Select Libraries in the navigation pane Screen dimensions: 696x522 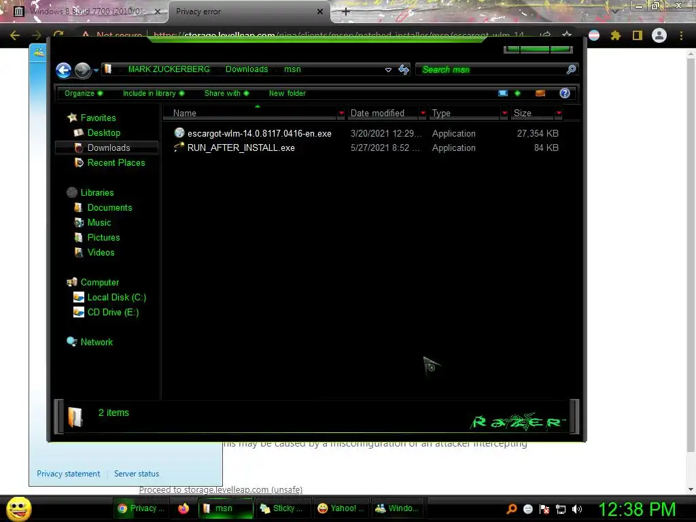(97, 192)
